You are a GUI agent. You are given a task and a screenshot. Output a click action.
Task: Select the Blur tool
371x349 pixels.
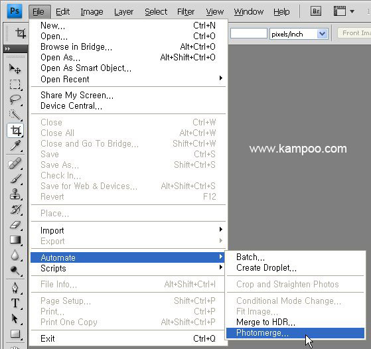click(x=15, y=255)
